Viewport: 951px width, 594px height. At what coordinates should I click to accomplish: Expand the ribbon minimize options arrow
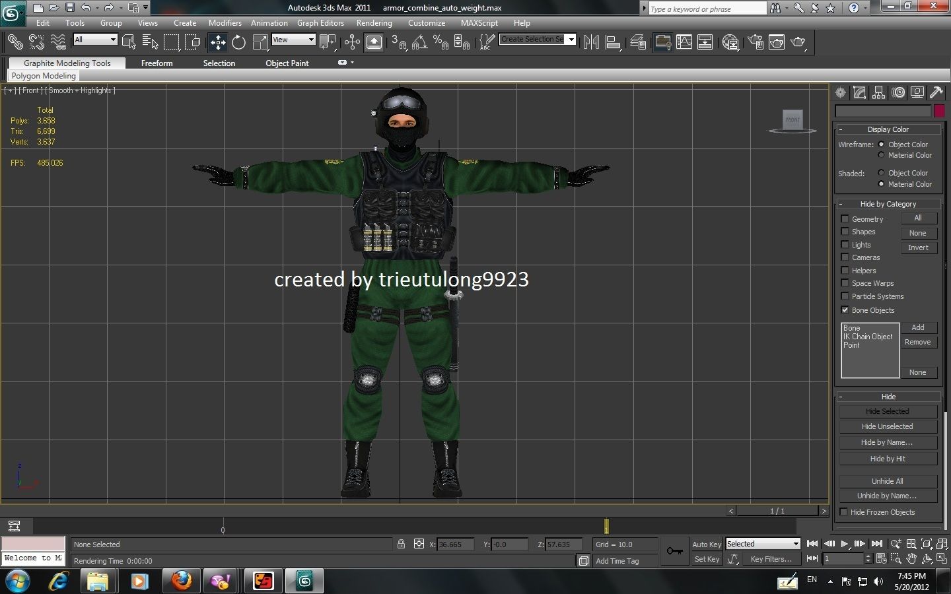(x=352, y=63)
